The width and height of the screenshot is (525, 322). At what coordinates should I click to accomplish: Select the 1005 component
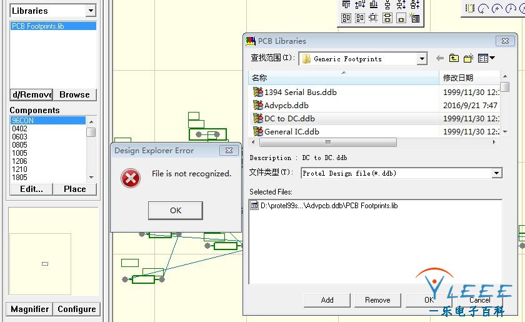click(x=48, y=153)
